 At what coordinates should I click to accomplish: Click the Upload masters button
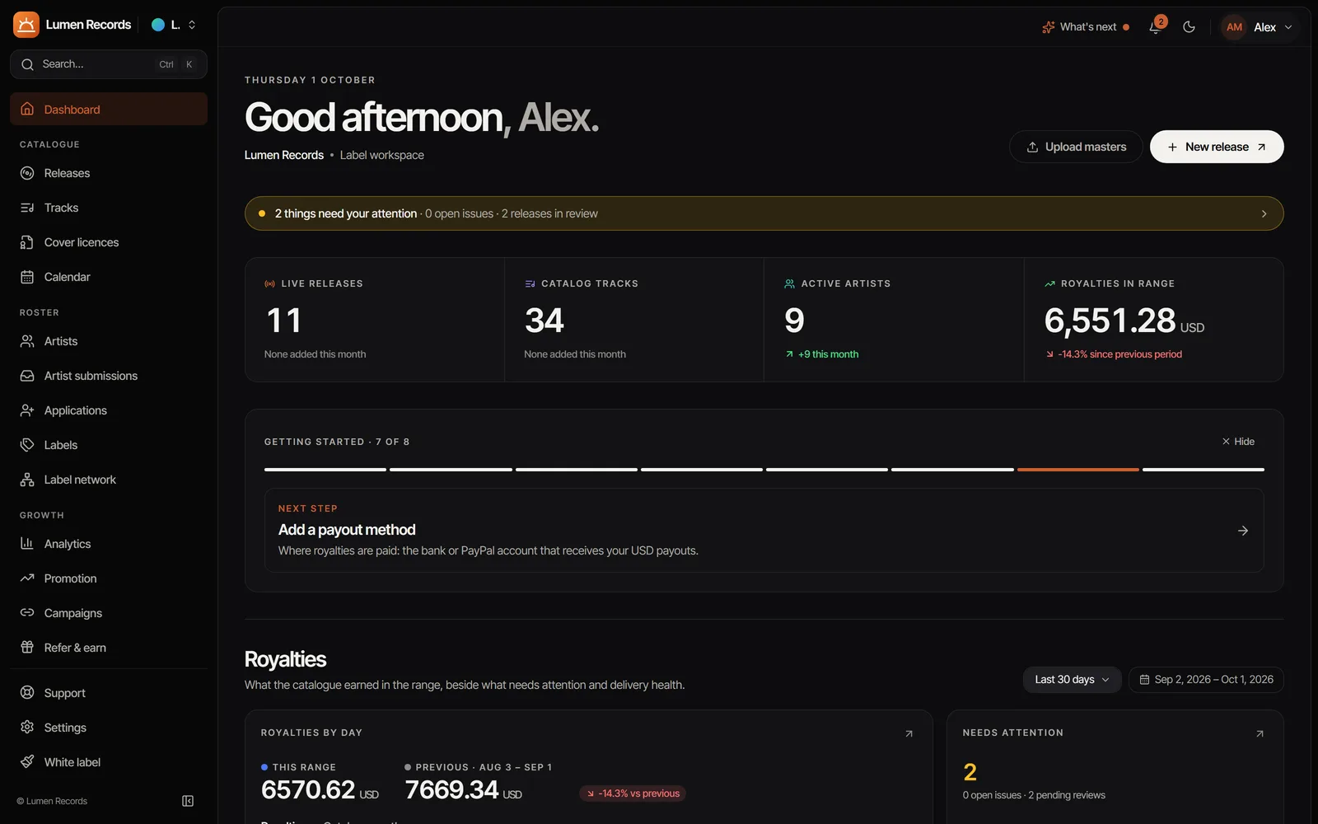click(1076, 147)
